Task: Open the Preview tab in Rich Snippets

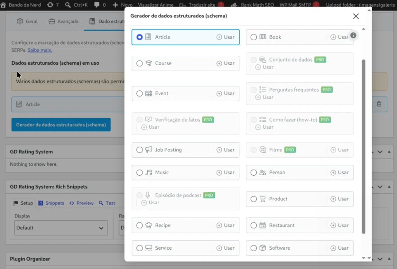Action: pyautogui.click(x=81, y=203)
